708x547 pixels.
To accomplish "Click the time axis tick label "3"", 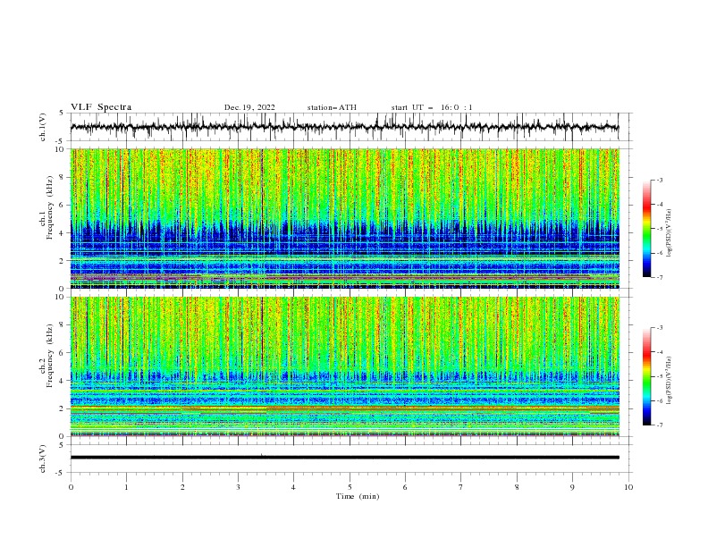I will tap(238, 487).
